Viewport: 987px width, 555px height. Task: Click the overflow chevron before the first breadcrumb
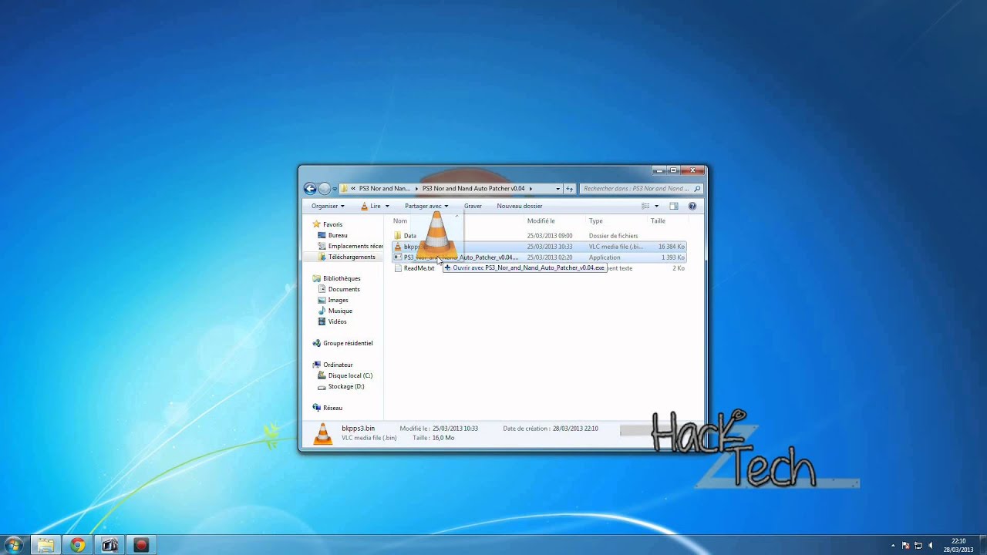click(352, 188)
